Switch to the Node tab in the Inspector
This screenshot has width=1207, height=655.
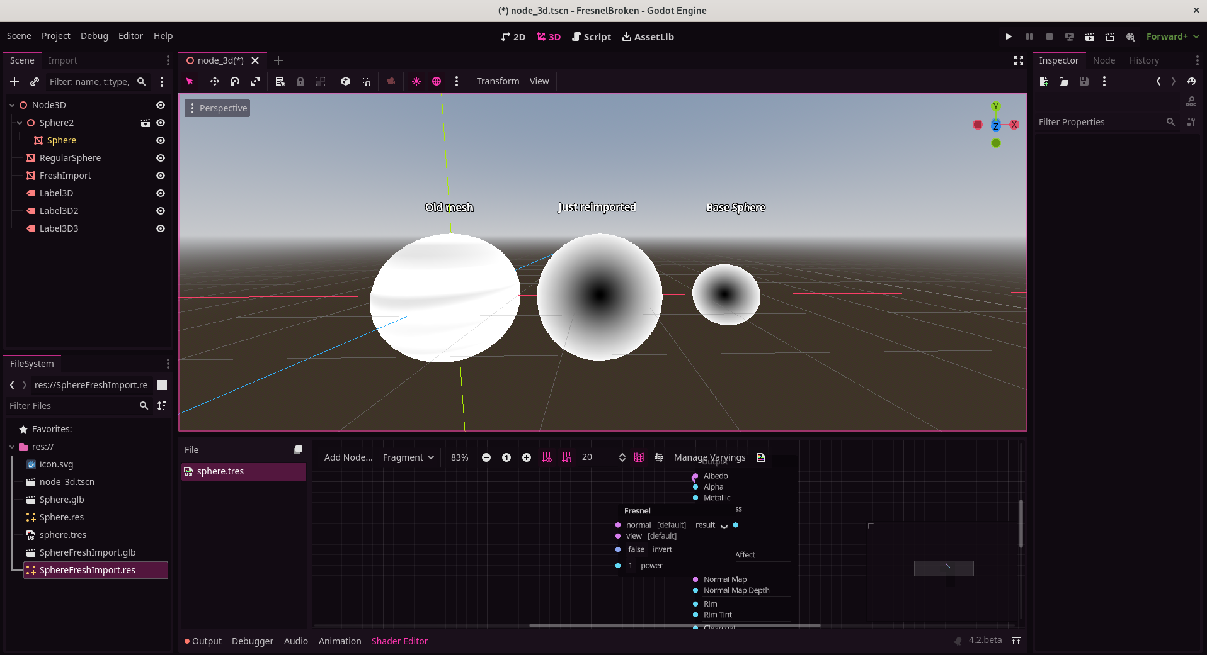(1103, 60)
